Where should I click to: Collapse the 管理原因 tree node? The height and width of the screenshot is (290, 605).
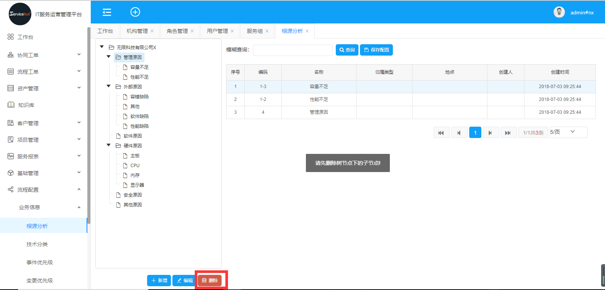pyautogui.click(x=109, y=57)
